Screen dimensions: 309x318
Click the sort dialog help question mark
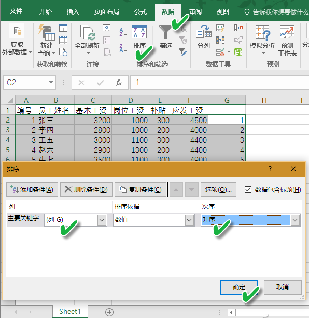coord(270,169)
